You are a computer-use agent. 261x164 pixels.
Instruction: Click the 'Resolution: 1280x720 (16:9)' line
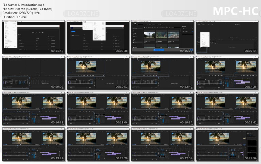click(x=21, y=13)
